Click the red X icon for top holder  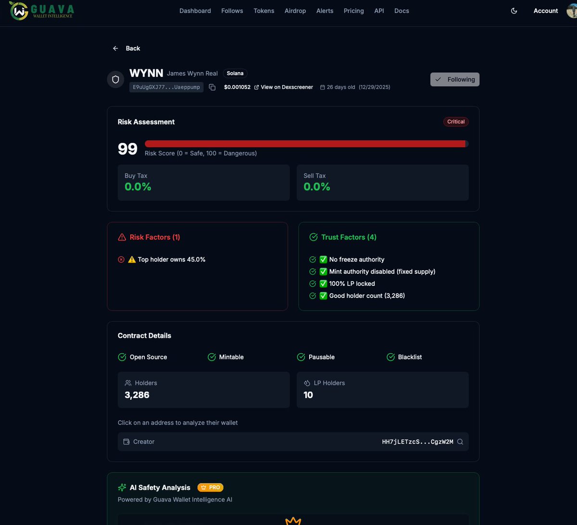(x=121, y=259)
